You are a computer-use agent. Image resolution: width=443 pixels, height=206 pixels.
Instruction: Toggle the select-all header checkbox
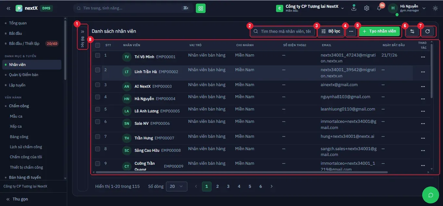[98, 45]
